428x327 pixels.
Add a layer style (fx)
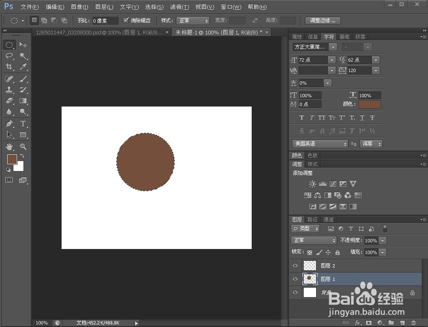pos(357,323)
